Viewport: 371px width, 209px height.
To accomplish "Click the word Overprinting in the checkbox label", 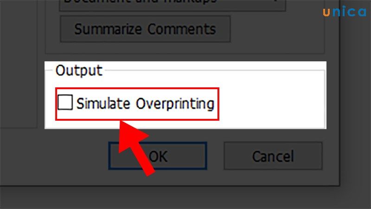I will tap(175, 104).
